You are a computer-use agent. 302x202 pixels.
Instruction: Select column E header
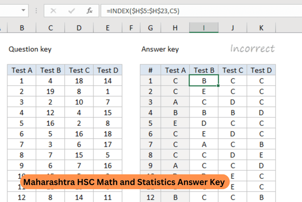(x=108, y=28)
